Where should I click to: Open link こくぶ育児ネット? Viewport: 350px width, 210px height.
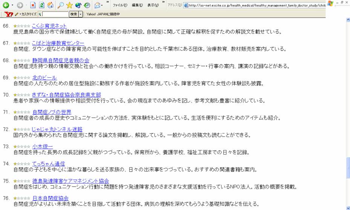click(x=49, y=26)
